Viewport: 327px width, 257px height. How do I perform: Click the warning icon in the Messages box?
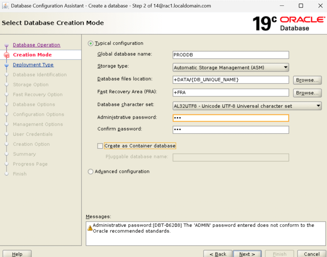90,228
